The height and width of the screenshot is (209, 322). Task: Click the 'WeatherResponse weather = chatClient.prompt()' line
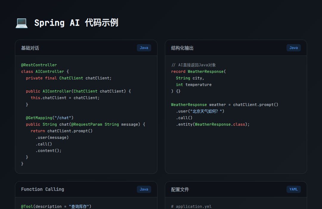(225, 105)
